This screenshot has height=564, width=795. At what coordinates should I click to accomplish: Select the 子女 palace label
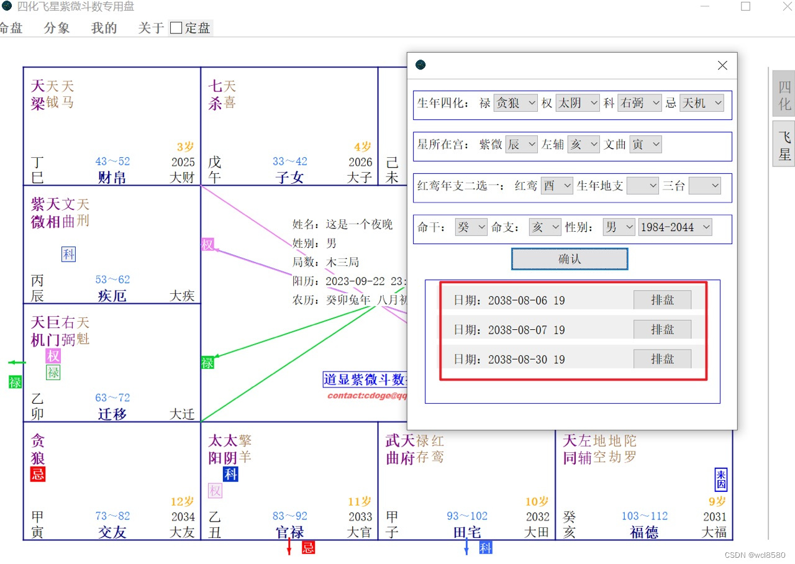click(x=289, y=178)
